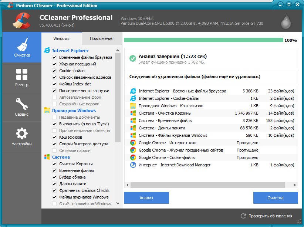This screenshot has height=227, width=304.
Task: Select the Система - Очистка Корзины result text
Action: coord(165,113)
